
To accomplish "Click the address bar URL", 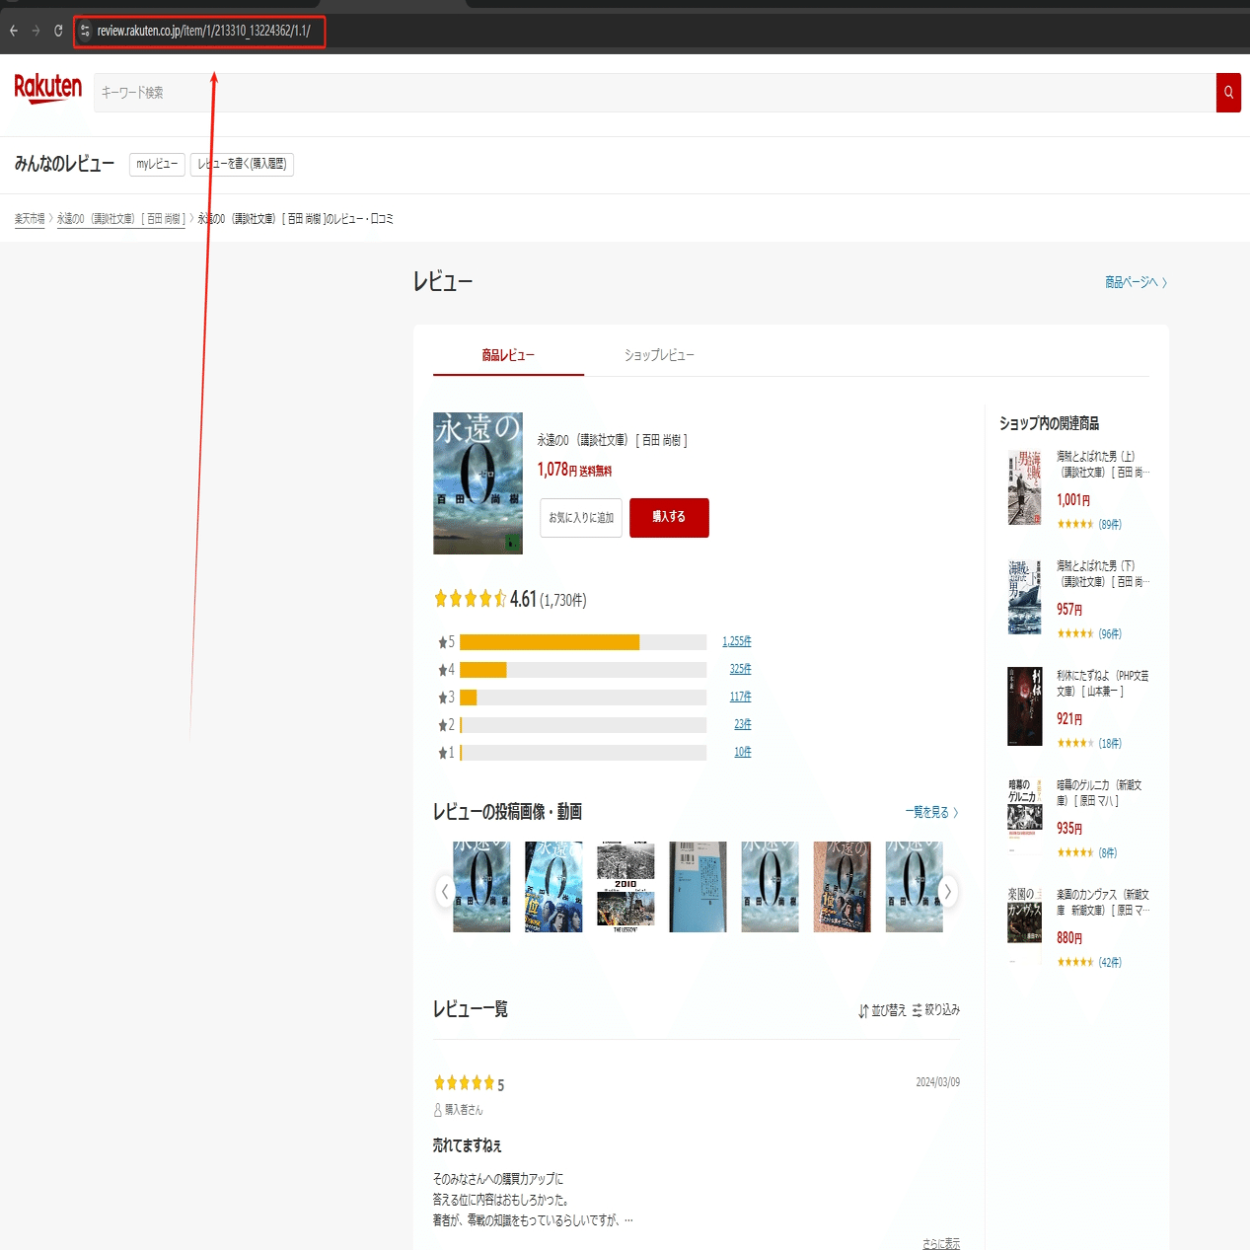I will pos(203,31).
